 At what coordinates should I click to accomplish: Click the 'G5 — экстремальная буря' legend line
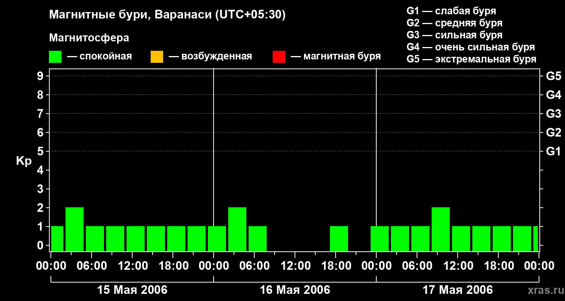tap(471, 59)
